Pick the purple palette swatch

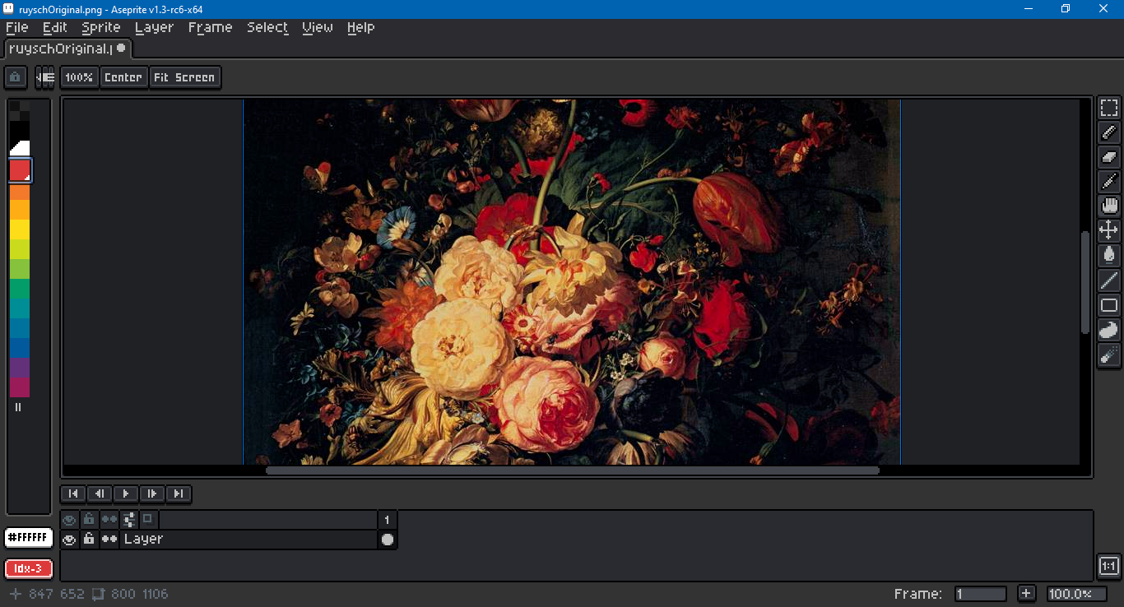(x=20, y=368)
